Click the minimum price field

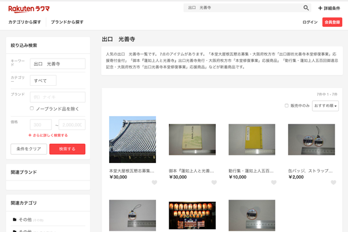pos(41,124)
